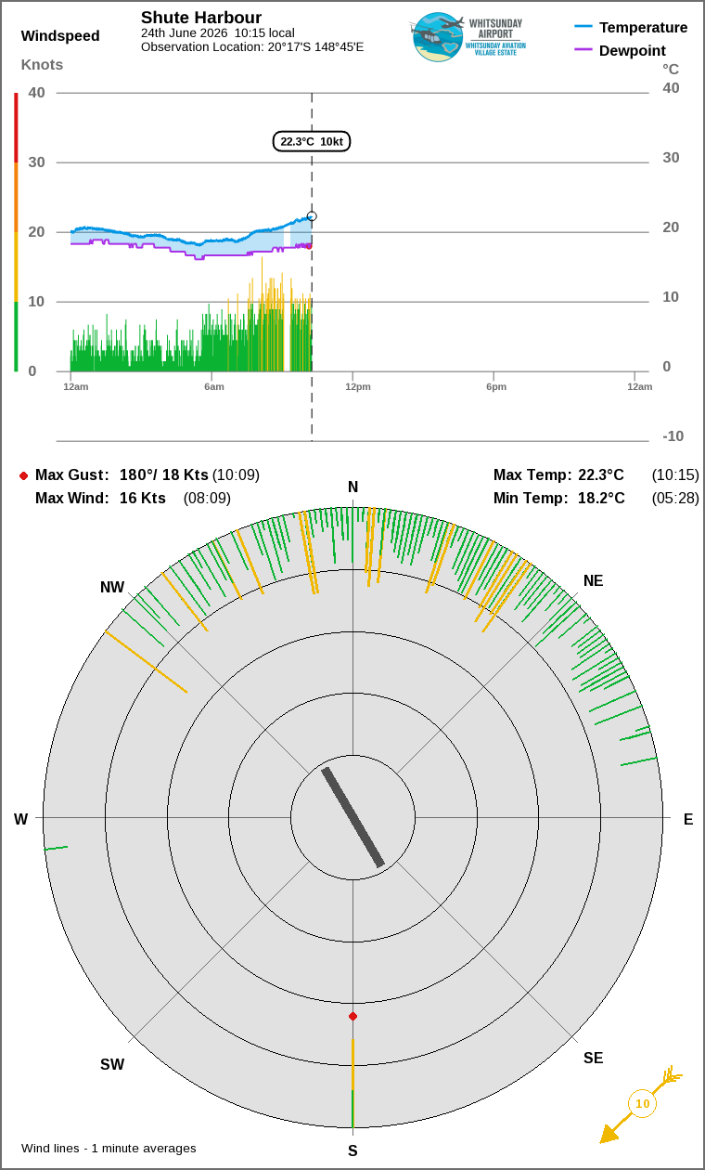Image resolution: width=705 pixels, height=1170 pixels.
Task: Click the red diamond beside Max Gust label
Action: [23, 475]
